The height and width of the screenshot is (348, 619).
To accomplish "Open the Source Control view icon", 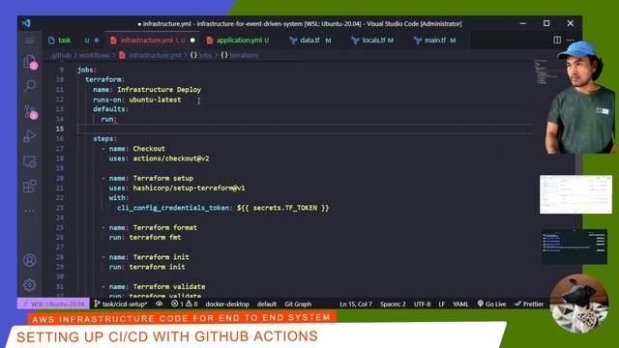I will [x=30, y=111].
